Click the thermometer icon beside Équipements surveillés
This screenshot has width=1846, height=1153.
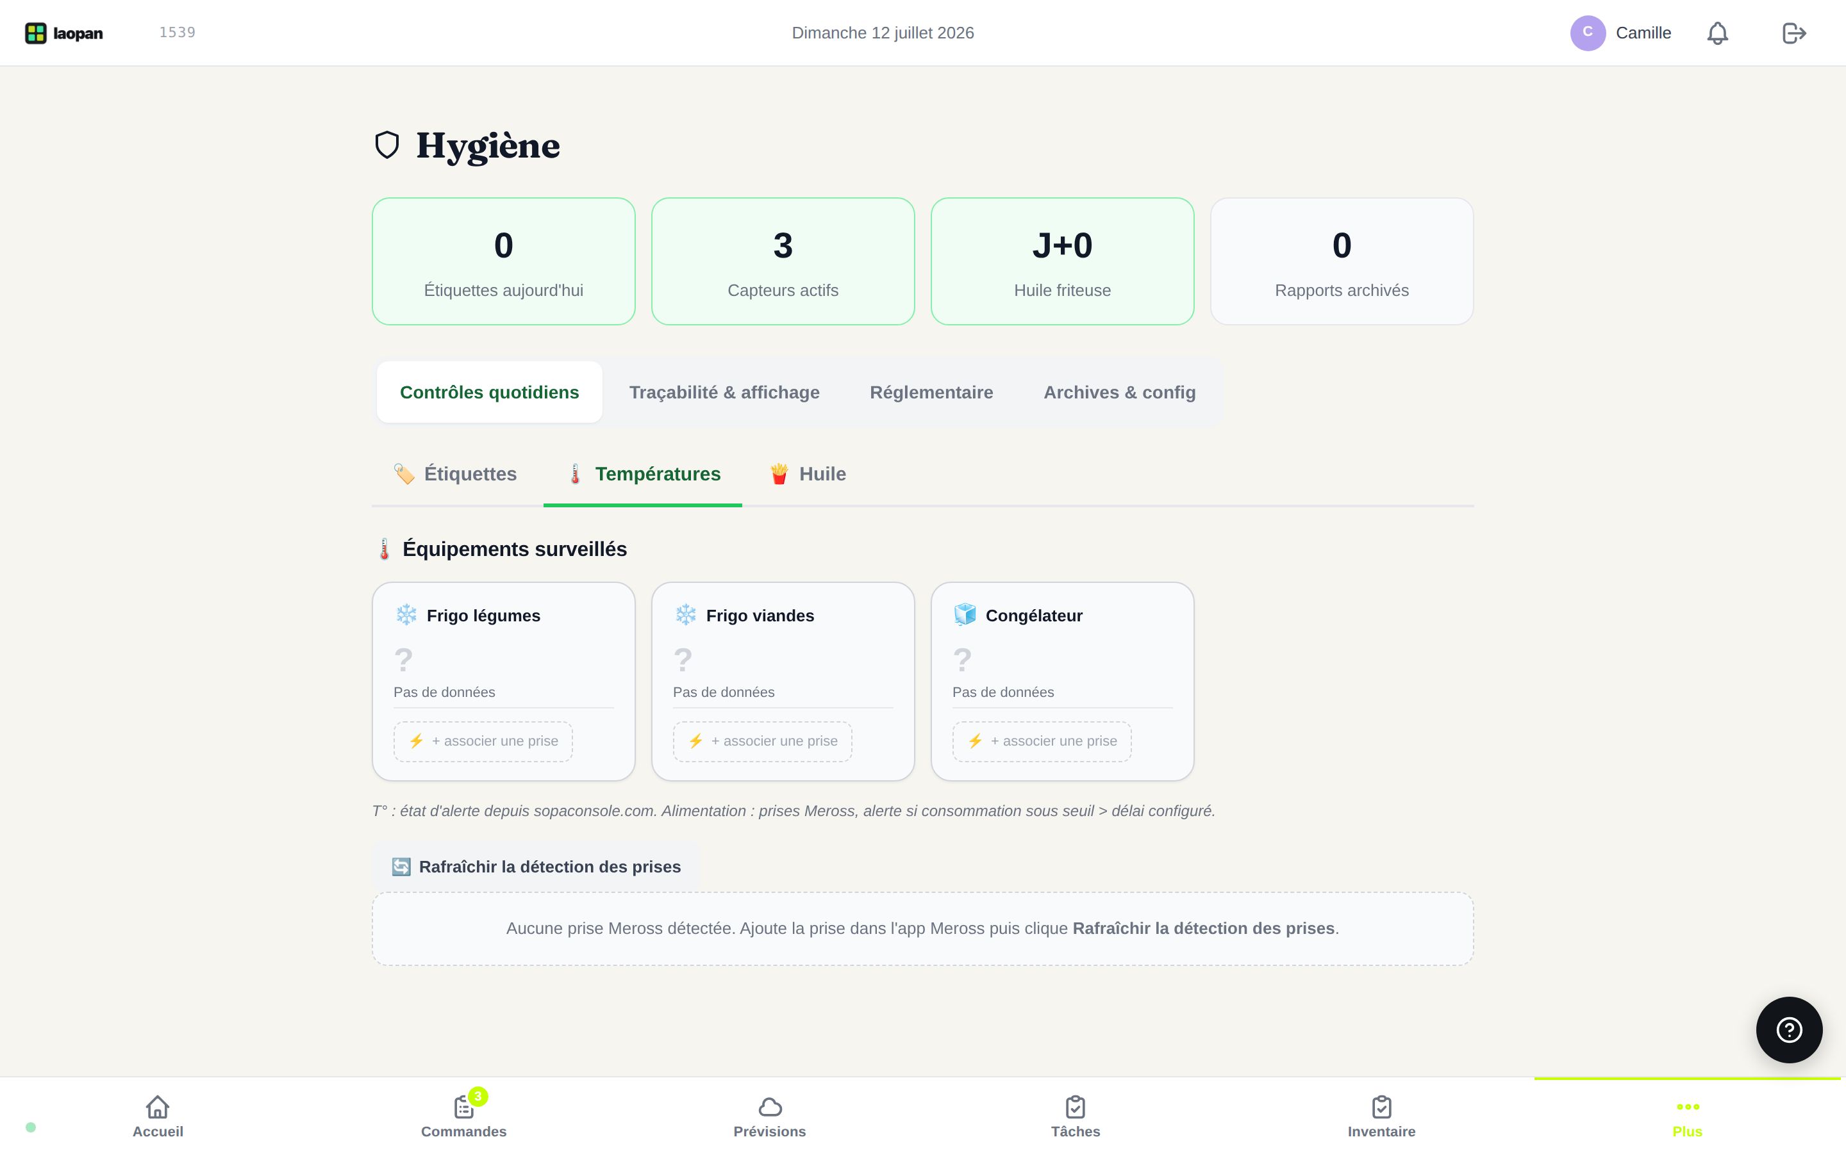pyautogui.click(x=385, y=549)
